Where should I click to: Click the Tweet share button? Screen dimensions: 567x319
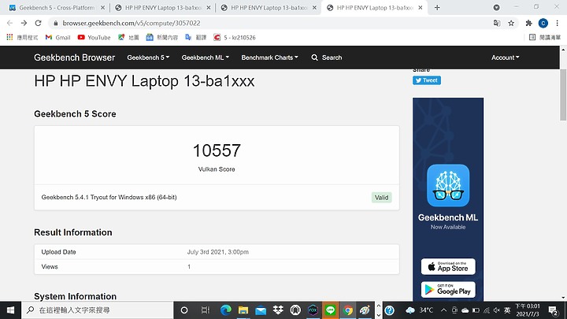pos(427,80)
